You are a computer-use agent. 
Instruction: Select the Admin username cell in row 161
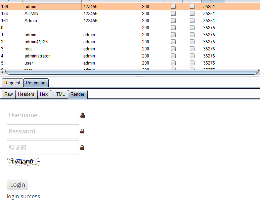52,21
